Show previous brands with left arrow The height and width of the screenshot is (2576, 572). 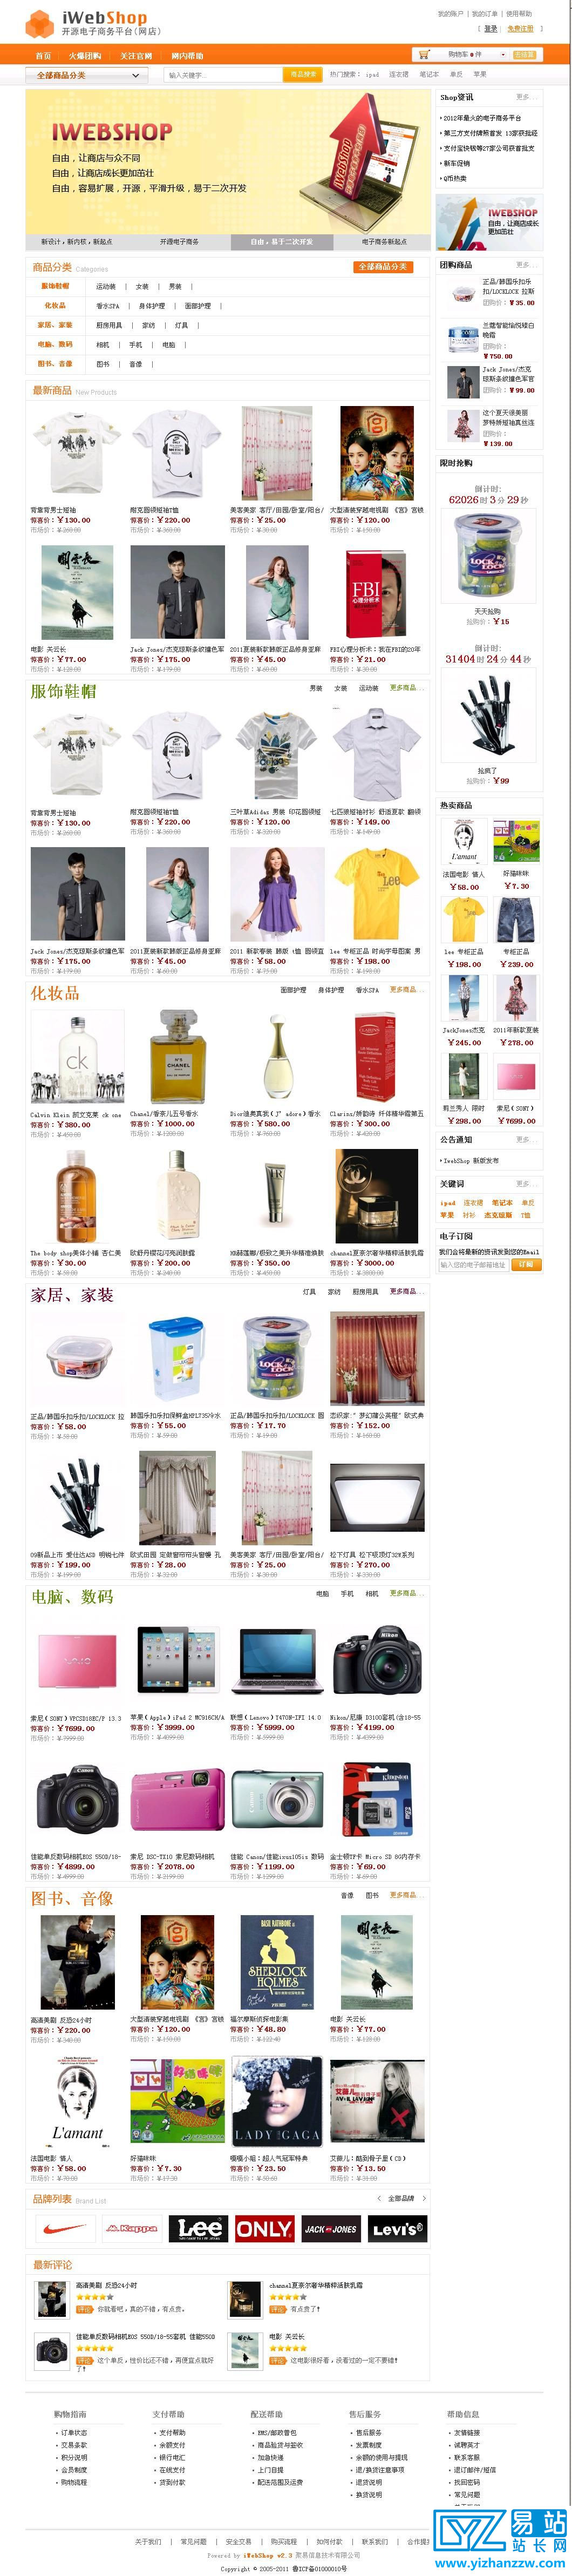point(378,2198)
